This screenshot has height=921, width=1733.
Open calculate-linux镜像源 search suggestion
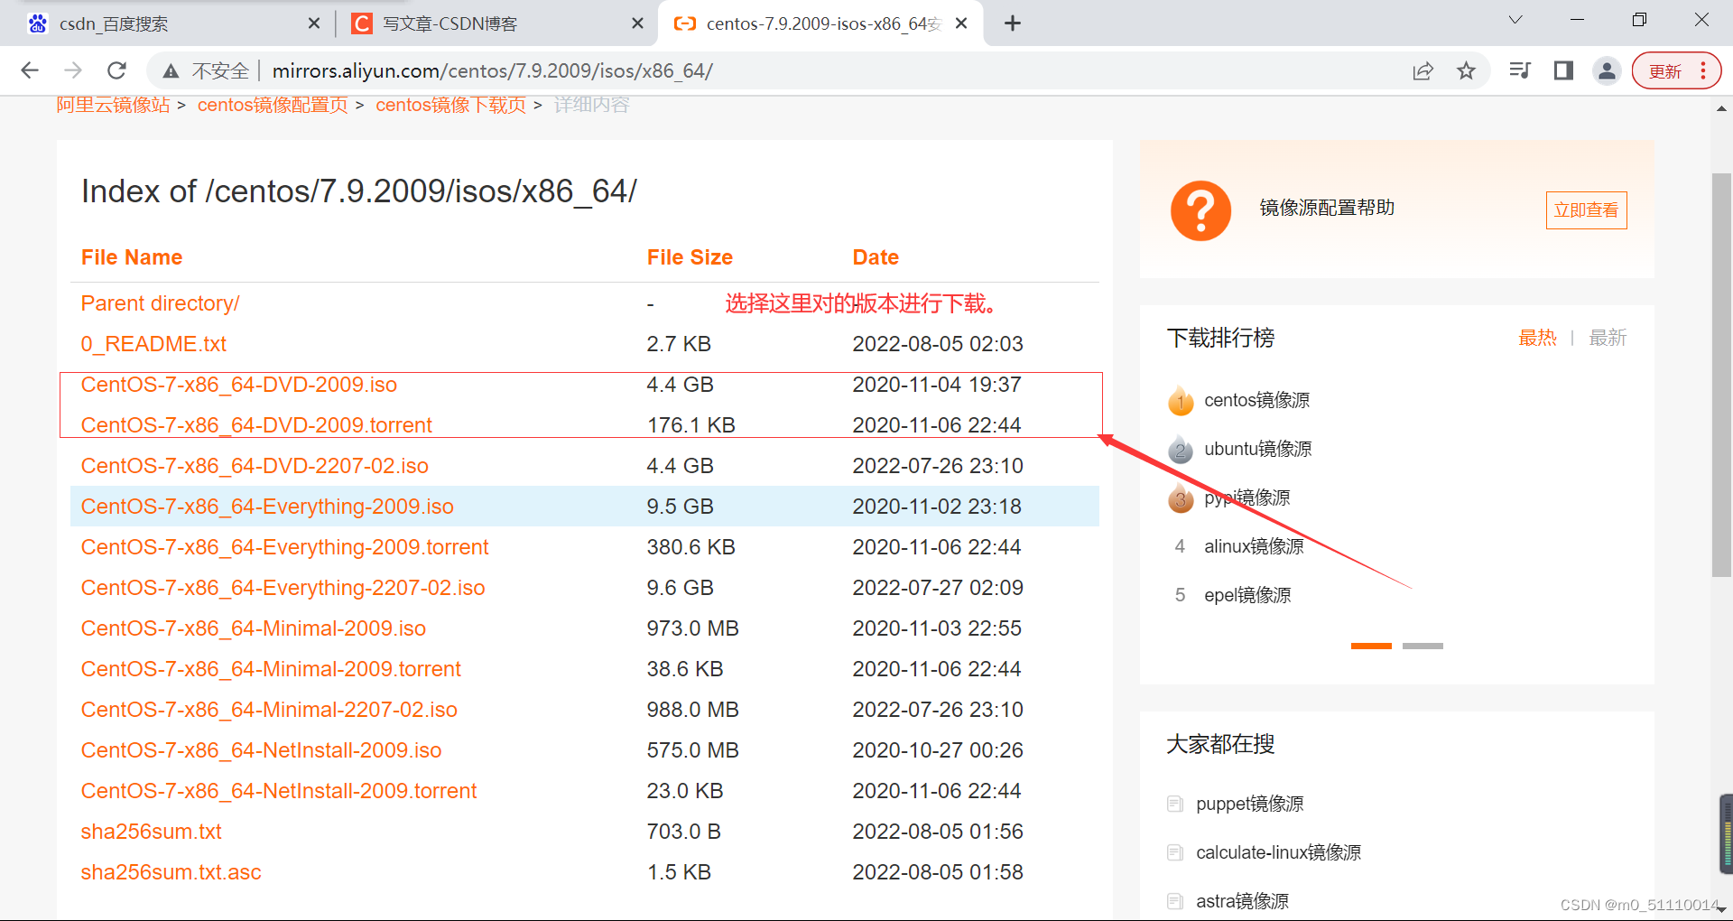click(1278, 852)
